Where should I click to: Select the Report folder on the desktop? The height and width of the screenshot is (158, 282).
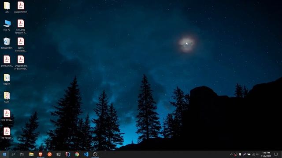point(7,79)
